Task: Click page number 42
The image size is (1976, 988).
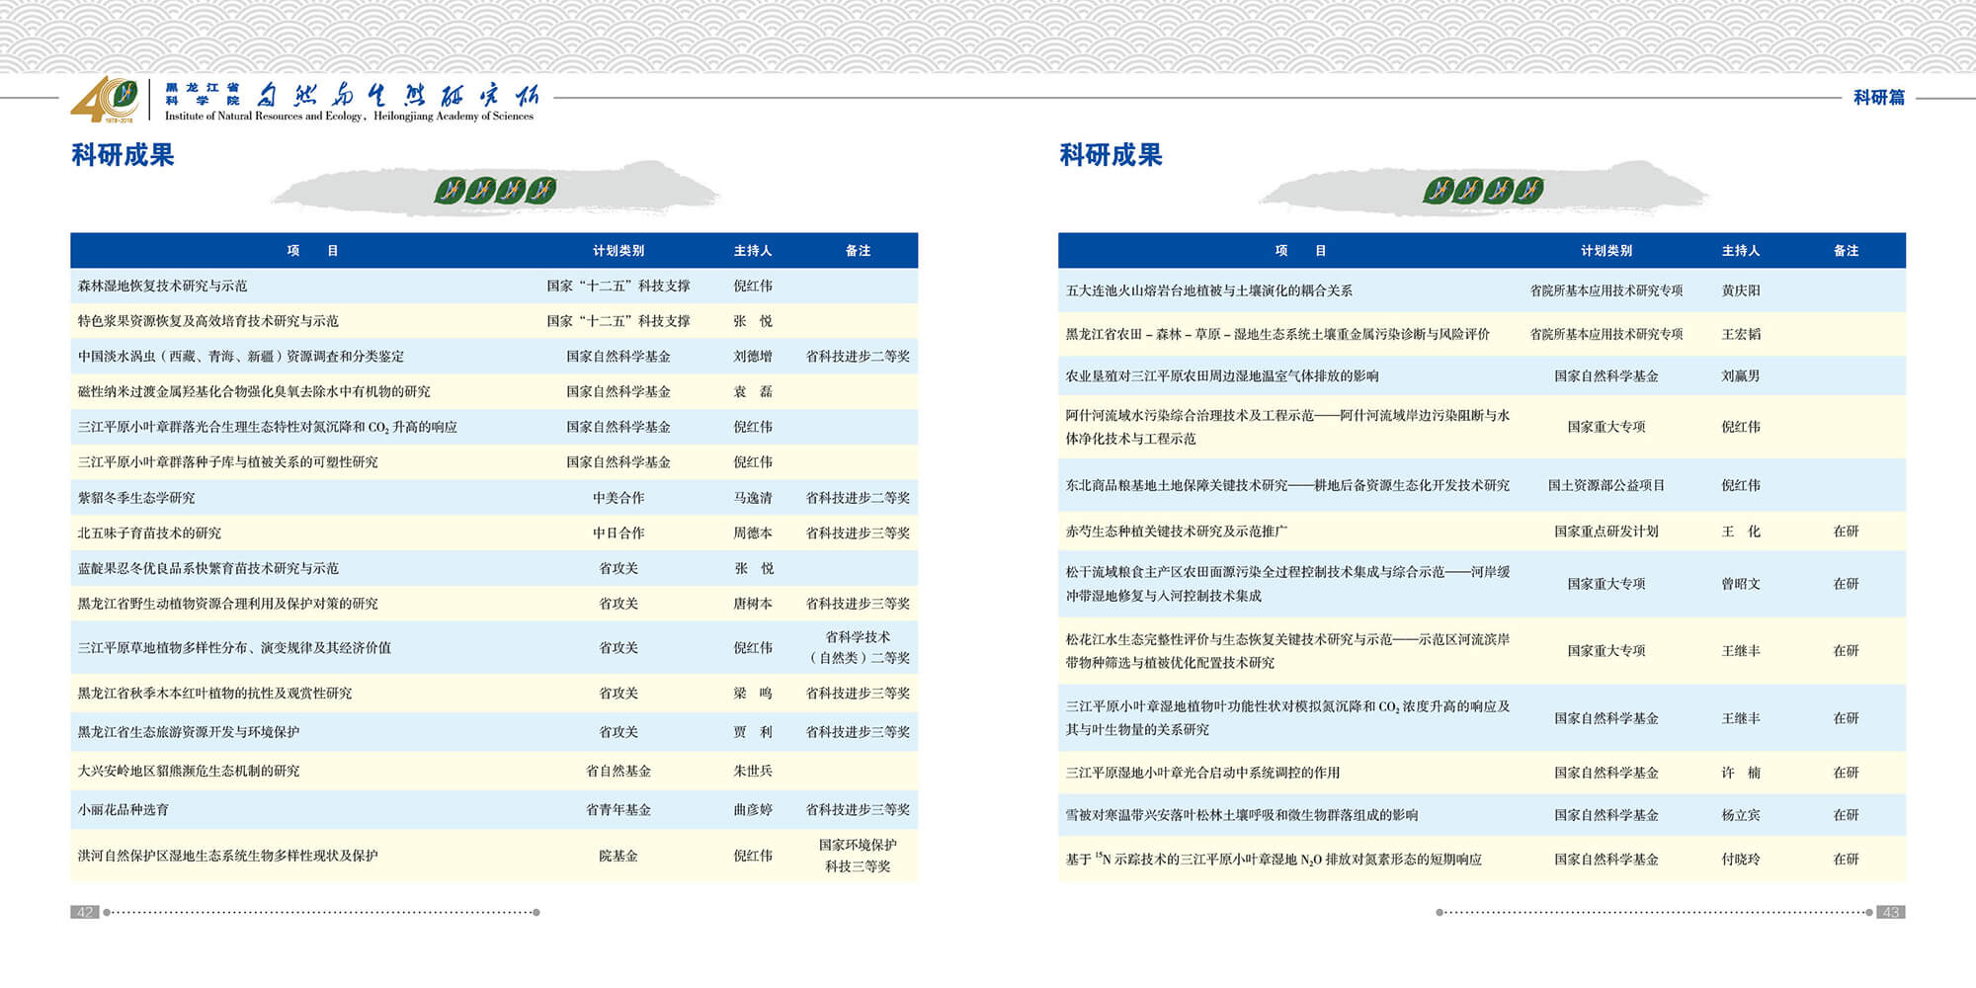Action: [85, 912]
